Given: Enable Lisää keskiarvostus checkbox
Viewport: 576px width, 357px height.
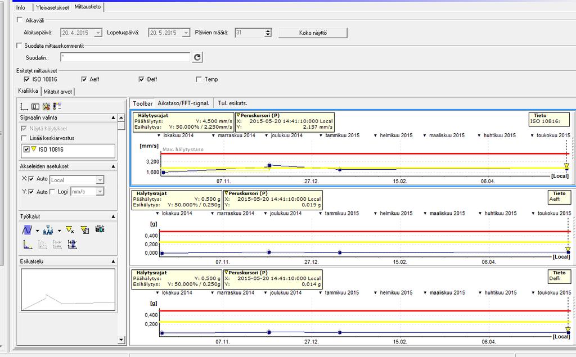Looking at the screenshot, I should pyautogui.click(x=24, y=138).
